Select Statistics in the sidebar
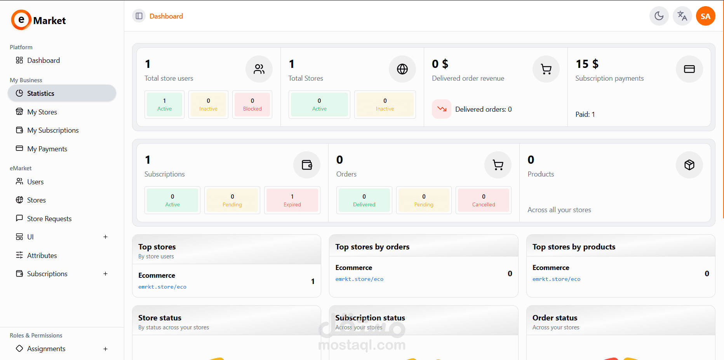Image resolution: width=724 pixels, height=360 pixels. [62, 93]
